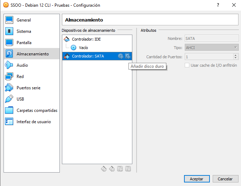Open Red network settings
The height and width of the screenshot is (186, 241).
[x=20, y=77]
